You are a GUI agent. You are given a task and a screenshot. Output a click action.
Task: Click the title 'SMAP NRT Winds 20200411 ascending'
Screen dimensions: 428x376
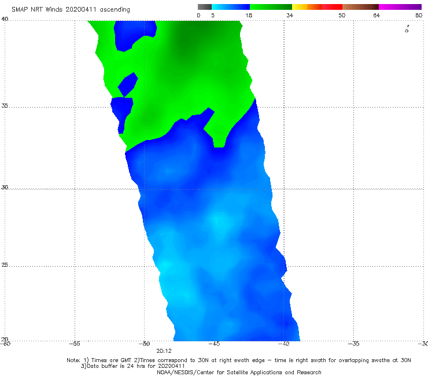tap(71, 9)
